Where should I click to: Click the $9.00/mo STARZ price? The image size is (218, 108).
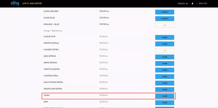pos(104,95)
